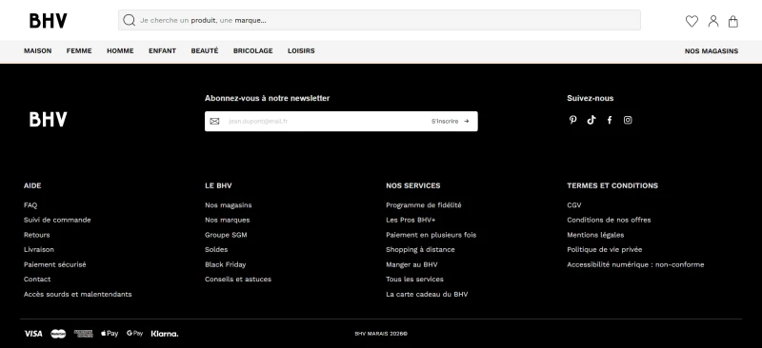The height and width of the screenshot is (348, 762).
Task: Open Programme de fidélité link
Action: (424, 205)
